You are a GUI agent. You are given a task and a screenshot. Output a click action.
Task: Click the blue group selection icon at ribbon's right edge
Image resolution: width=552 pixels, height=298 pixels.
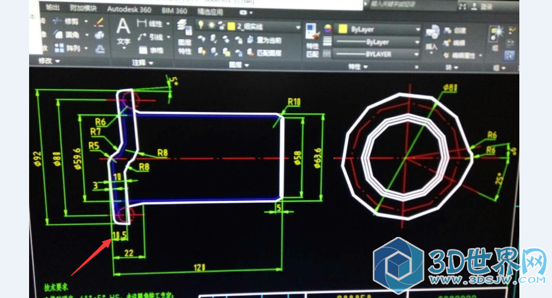pos(509,55)
